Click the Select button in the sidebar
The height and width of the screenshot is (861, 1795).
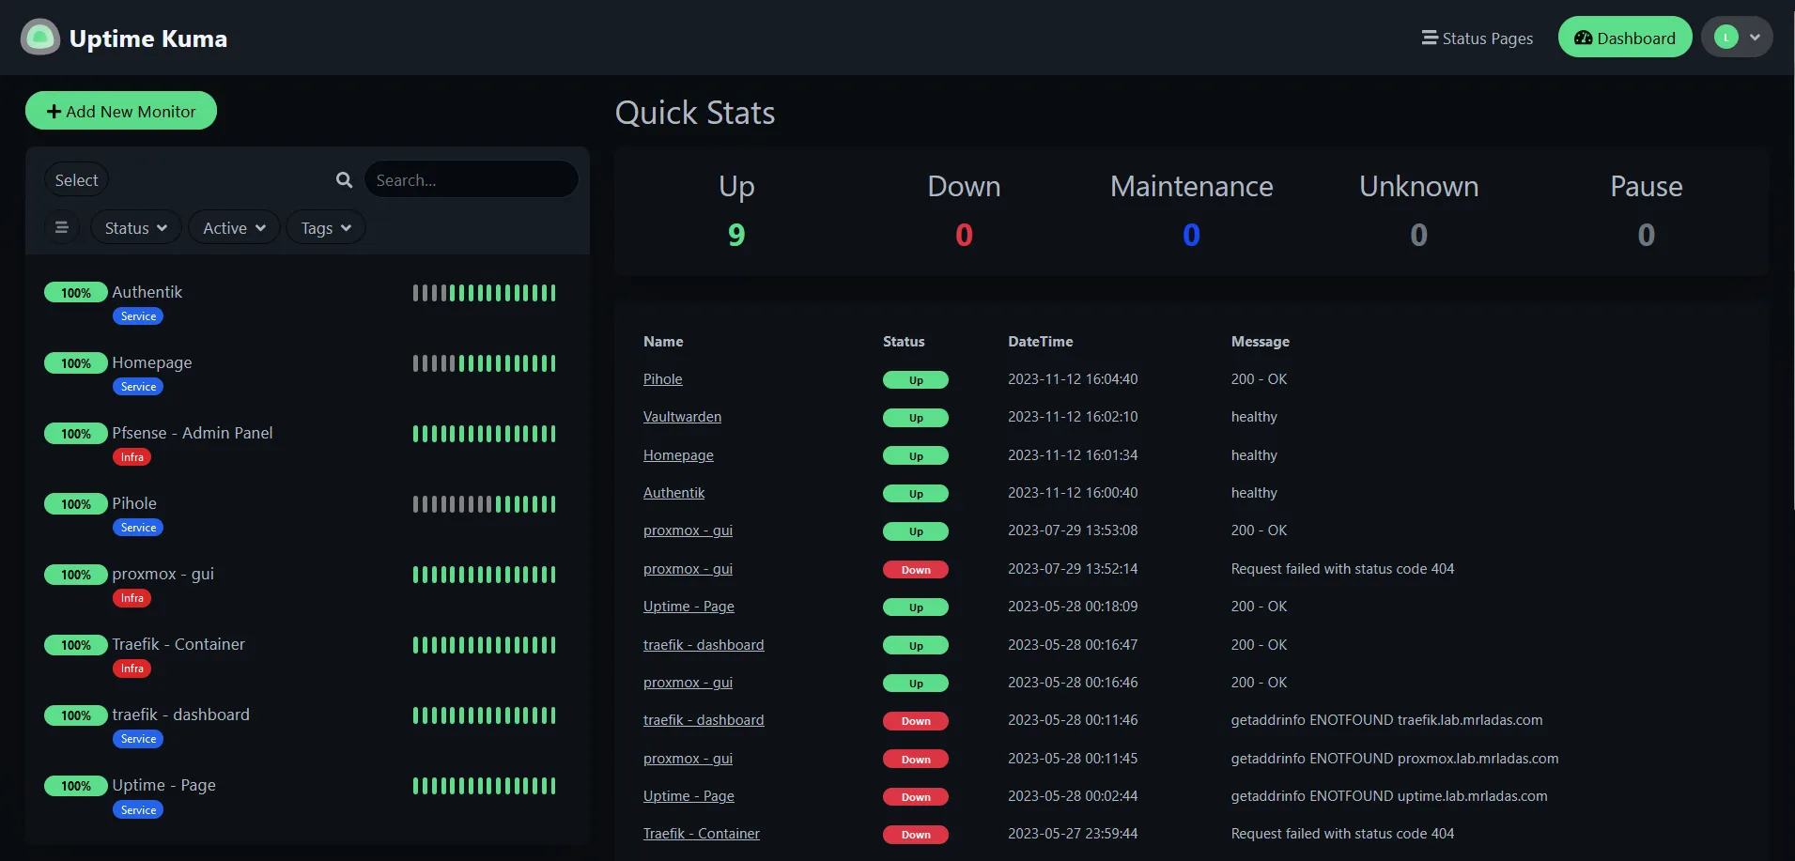[x=75, y=179]
